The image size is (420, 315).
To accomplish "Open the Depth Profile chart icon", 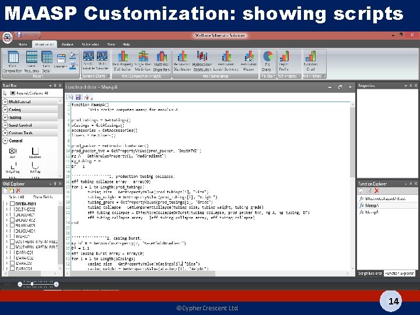I will tap(284, 61).
